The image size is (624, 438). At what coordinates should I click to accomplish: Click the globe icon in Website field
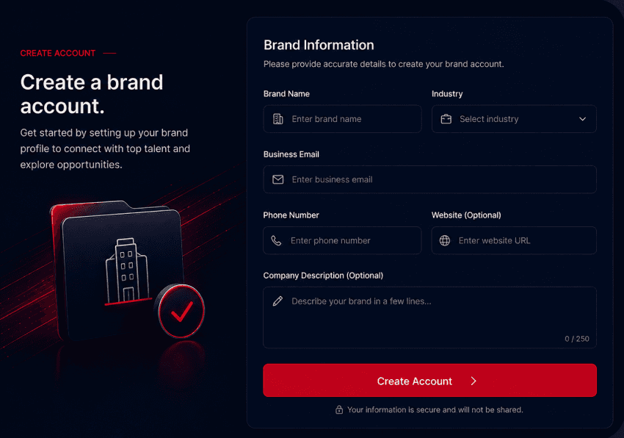pyautogui.click(x=445, y=240)
